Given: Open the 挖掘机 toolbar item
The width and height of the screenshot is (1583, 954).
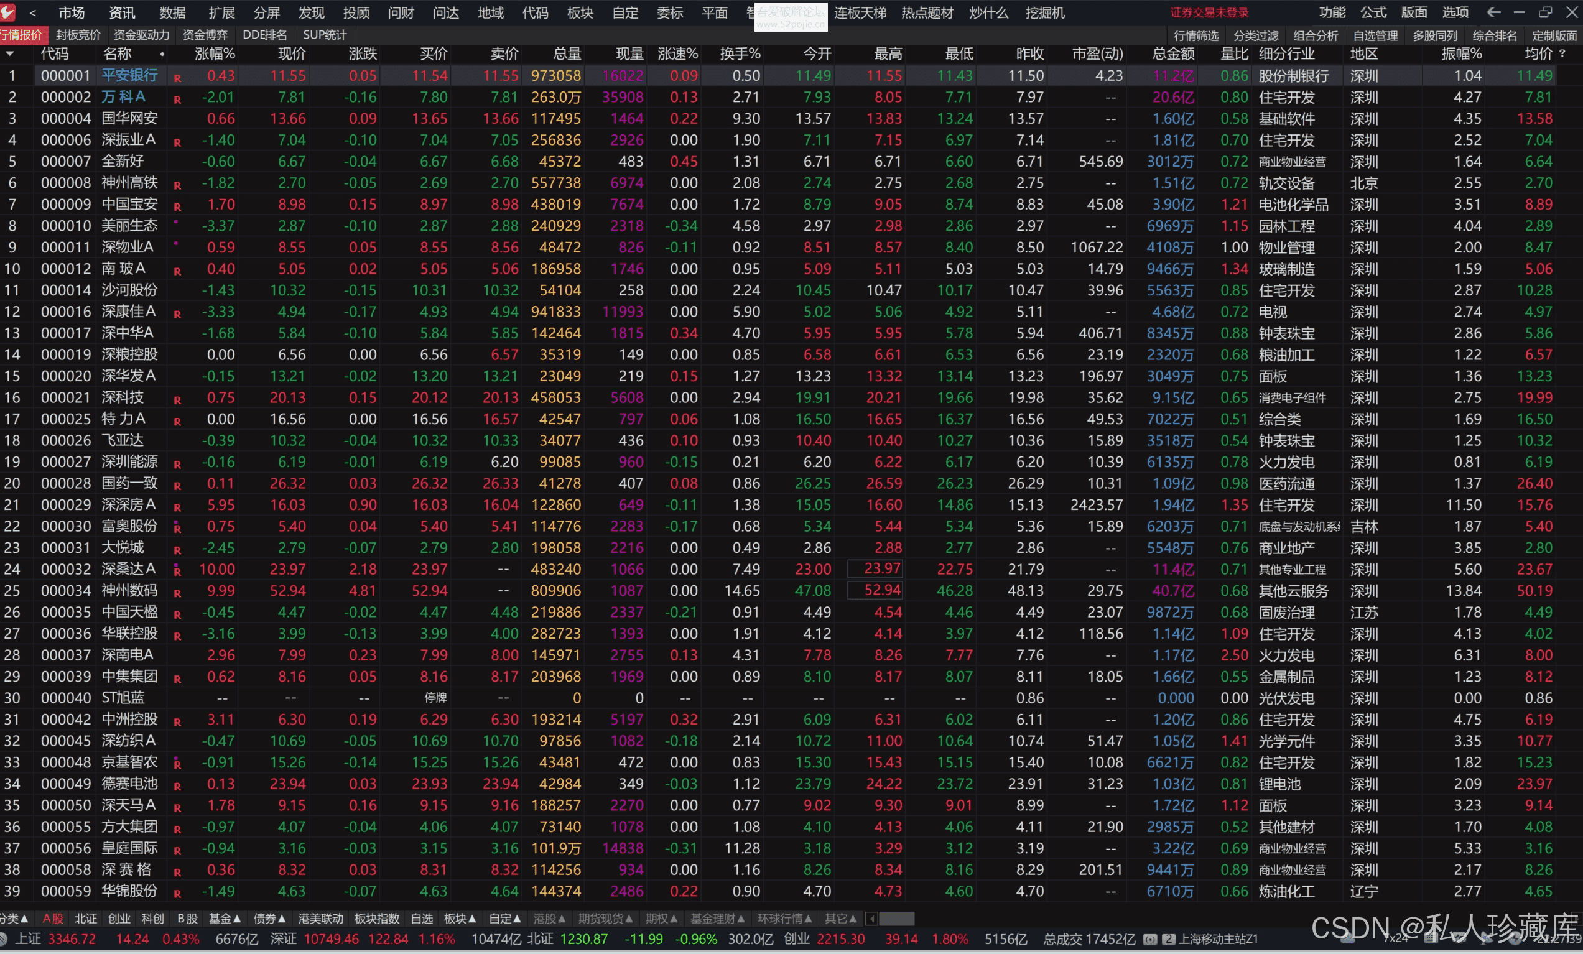Looking at the screenshot, I should point(1045,13).
